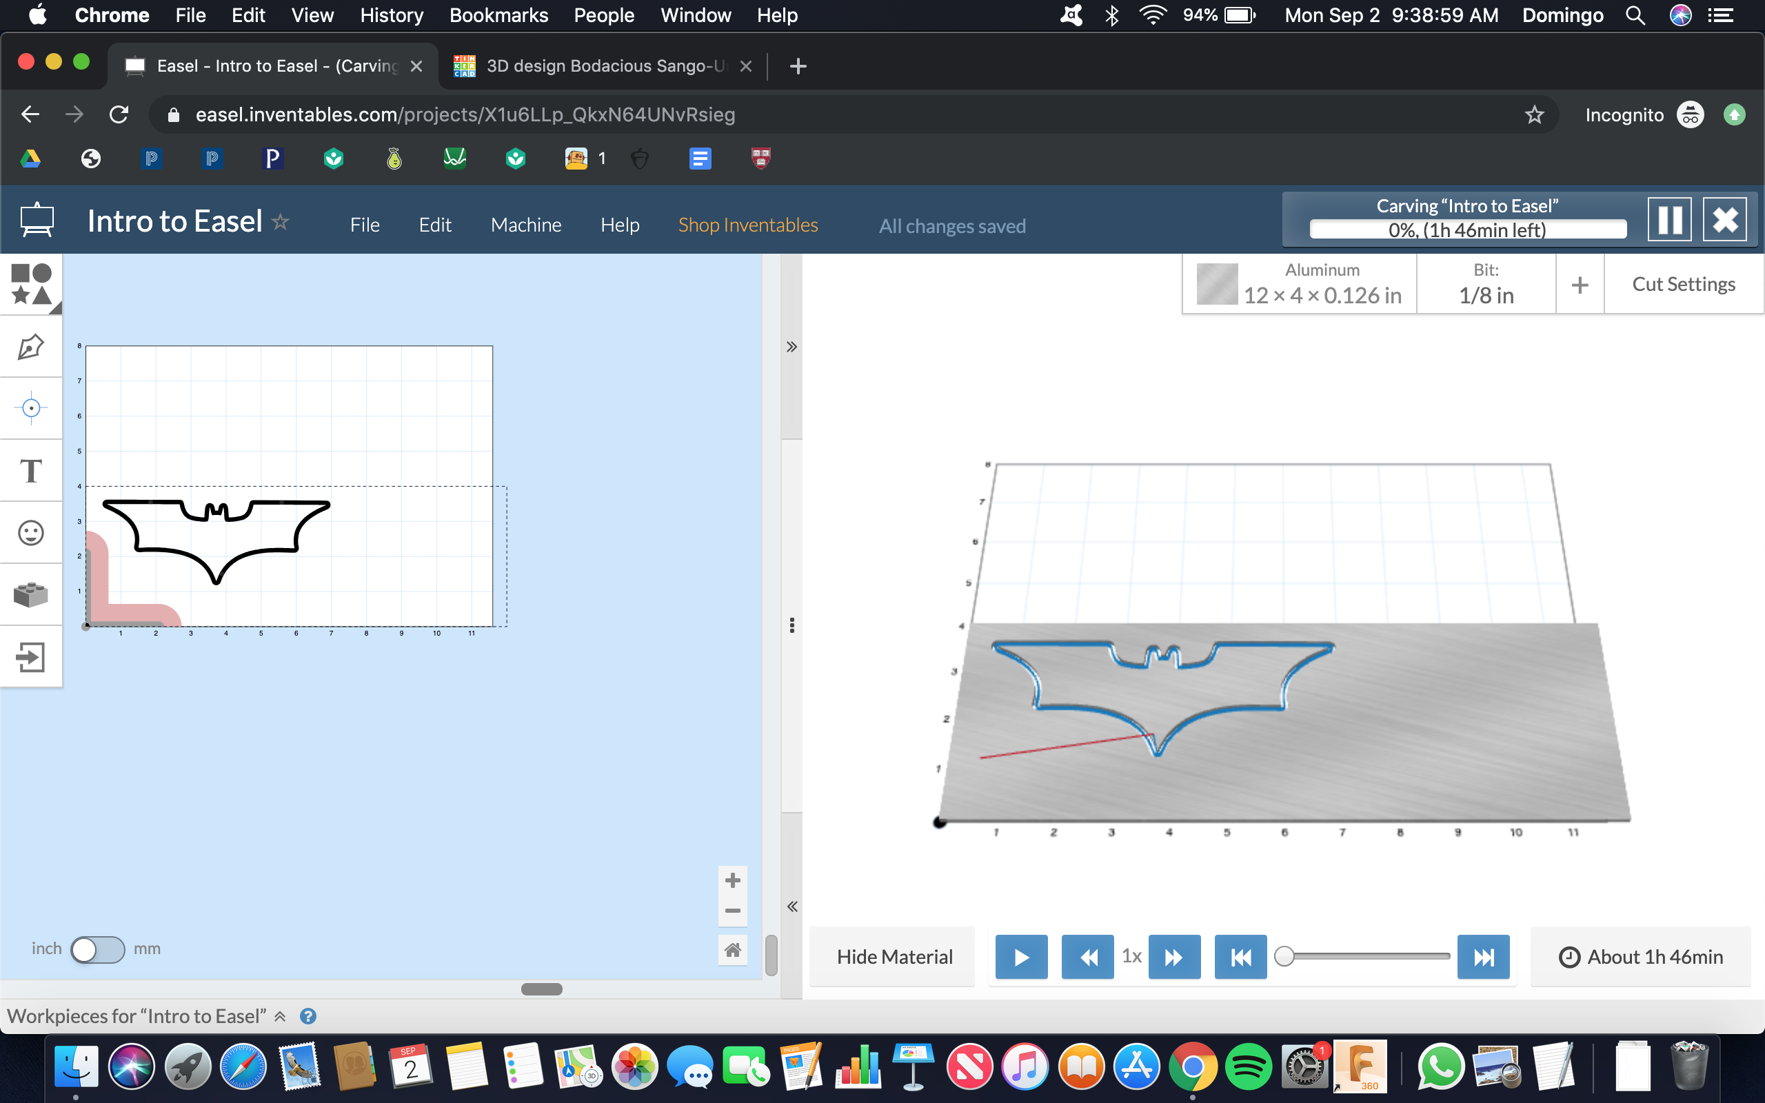Click the About 1h 46min time estimate
1765x1103 pixels.
point(1641,956)
